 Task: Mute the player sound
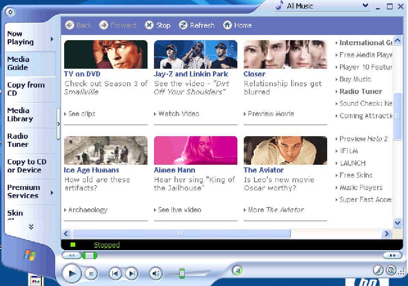[156, 274]
